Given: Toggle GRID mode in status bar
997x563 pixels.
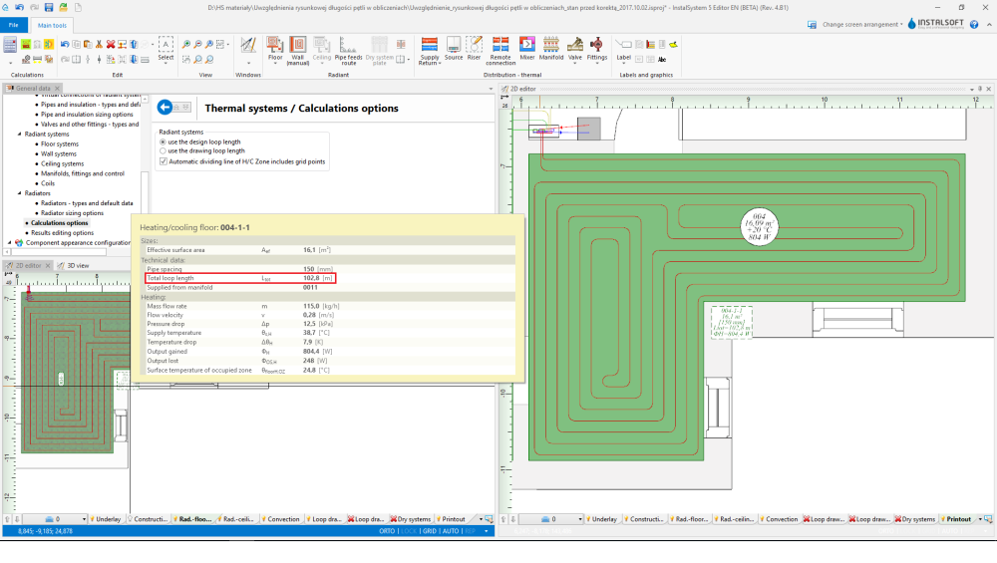Looking at the screenshot, I should (429, 531).
